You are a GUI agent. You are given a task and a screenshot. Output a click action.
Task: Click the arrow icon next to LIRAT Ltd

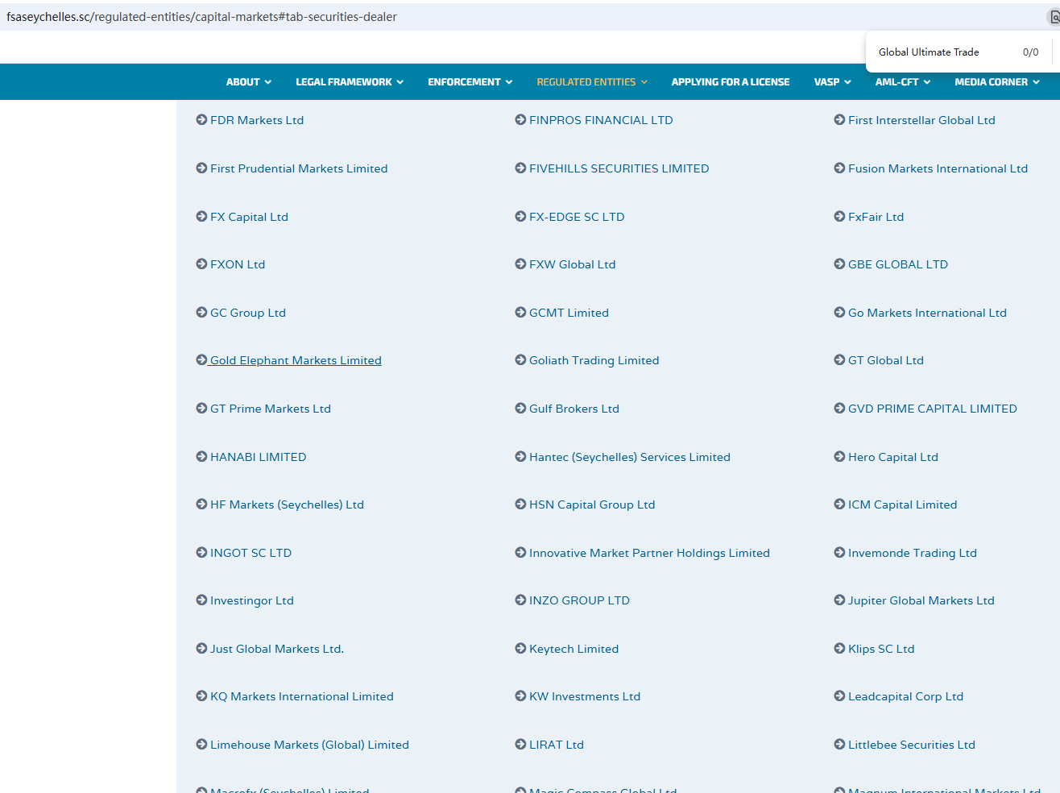coord(520,745)
